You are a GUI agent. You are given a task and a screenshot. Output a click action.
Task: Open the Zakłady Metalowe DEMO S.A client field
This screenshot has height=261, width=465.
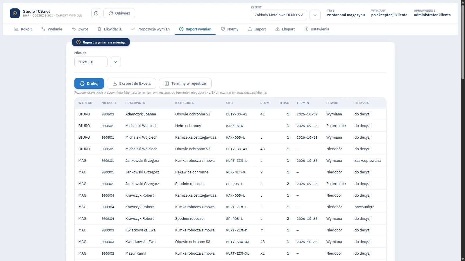coord(279,15)
